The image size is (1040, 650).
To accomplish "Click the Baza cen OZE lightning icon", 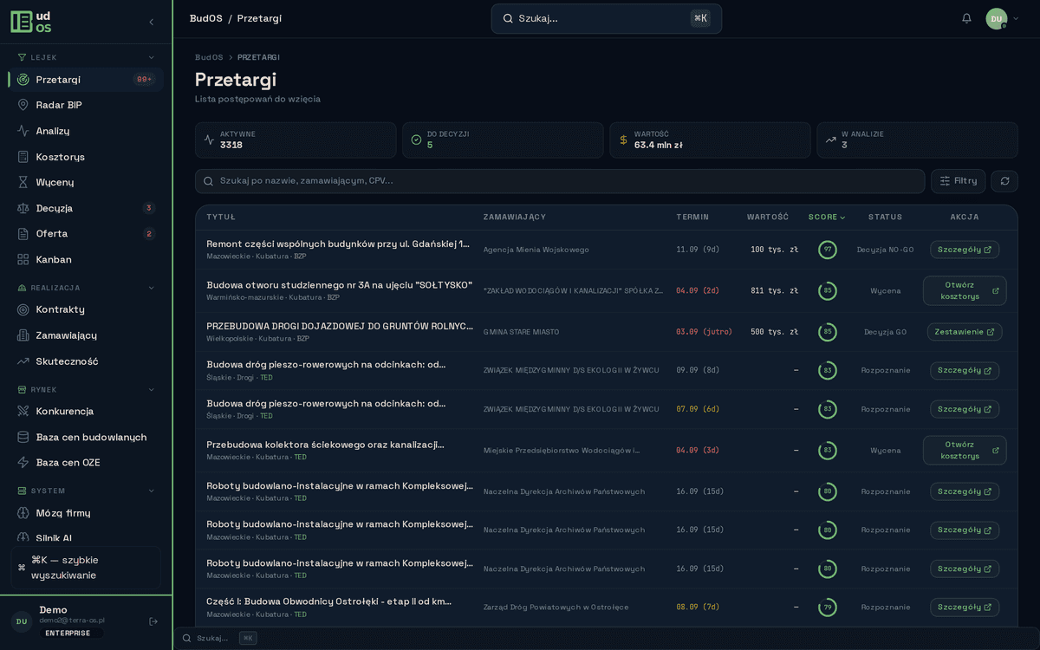I will (x=23, y=462).
